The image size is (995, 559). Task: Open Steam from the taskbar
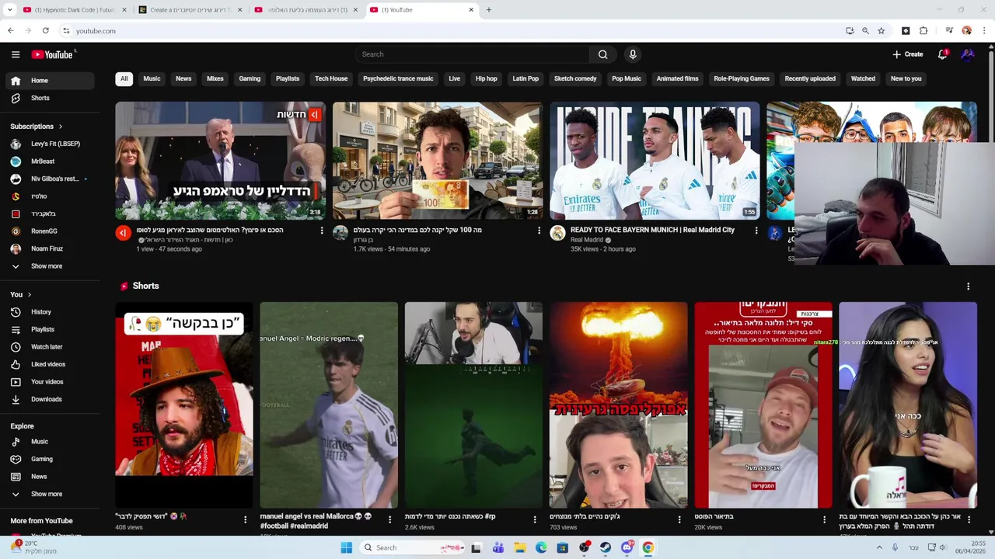click(x=606, y=547)
